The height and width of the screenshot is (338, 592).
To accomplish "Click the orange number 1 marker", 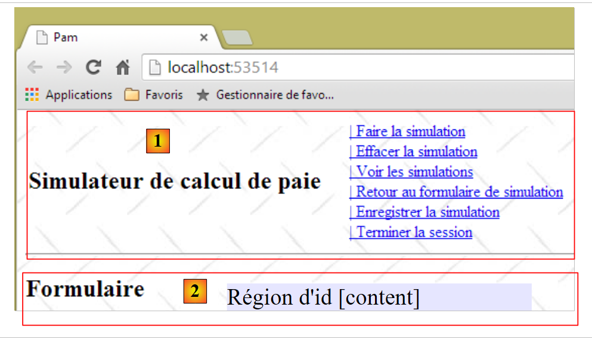I will pyautogui.click(x=158, y=141).
